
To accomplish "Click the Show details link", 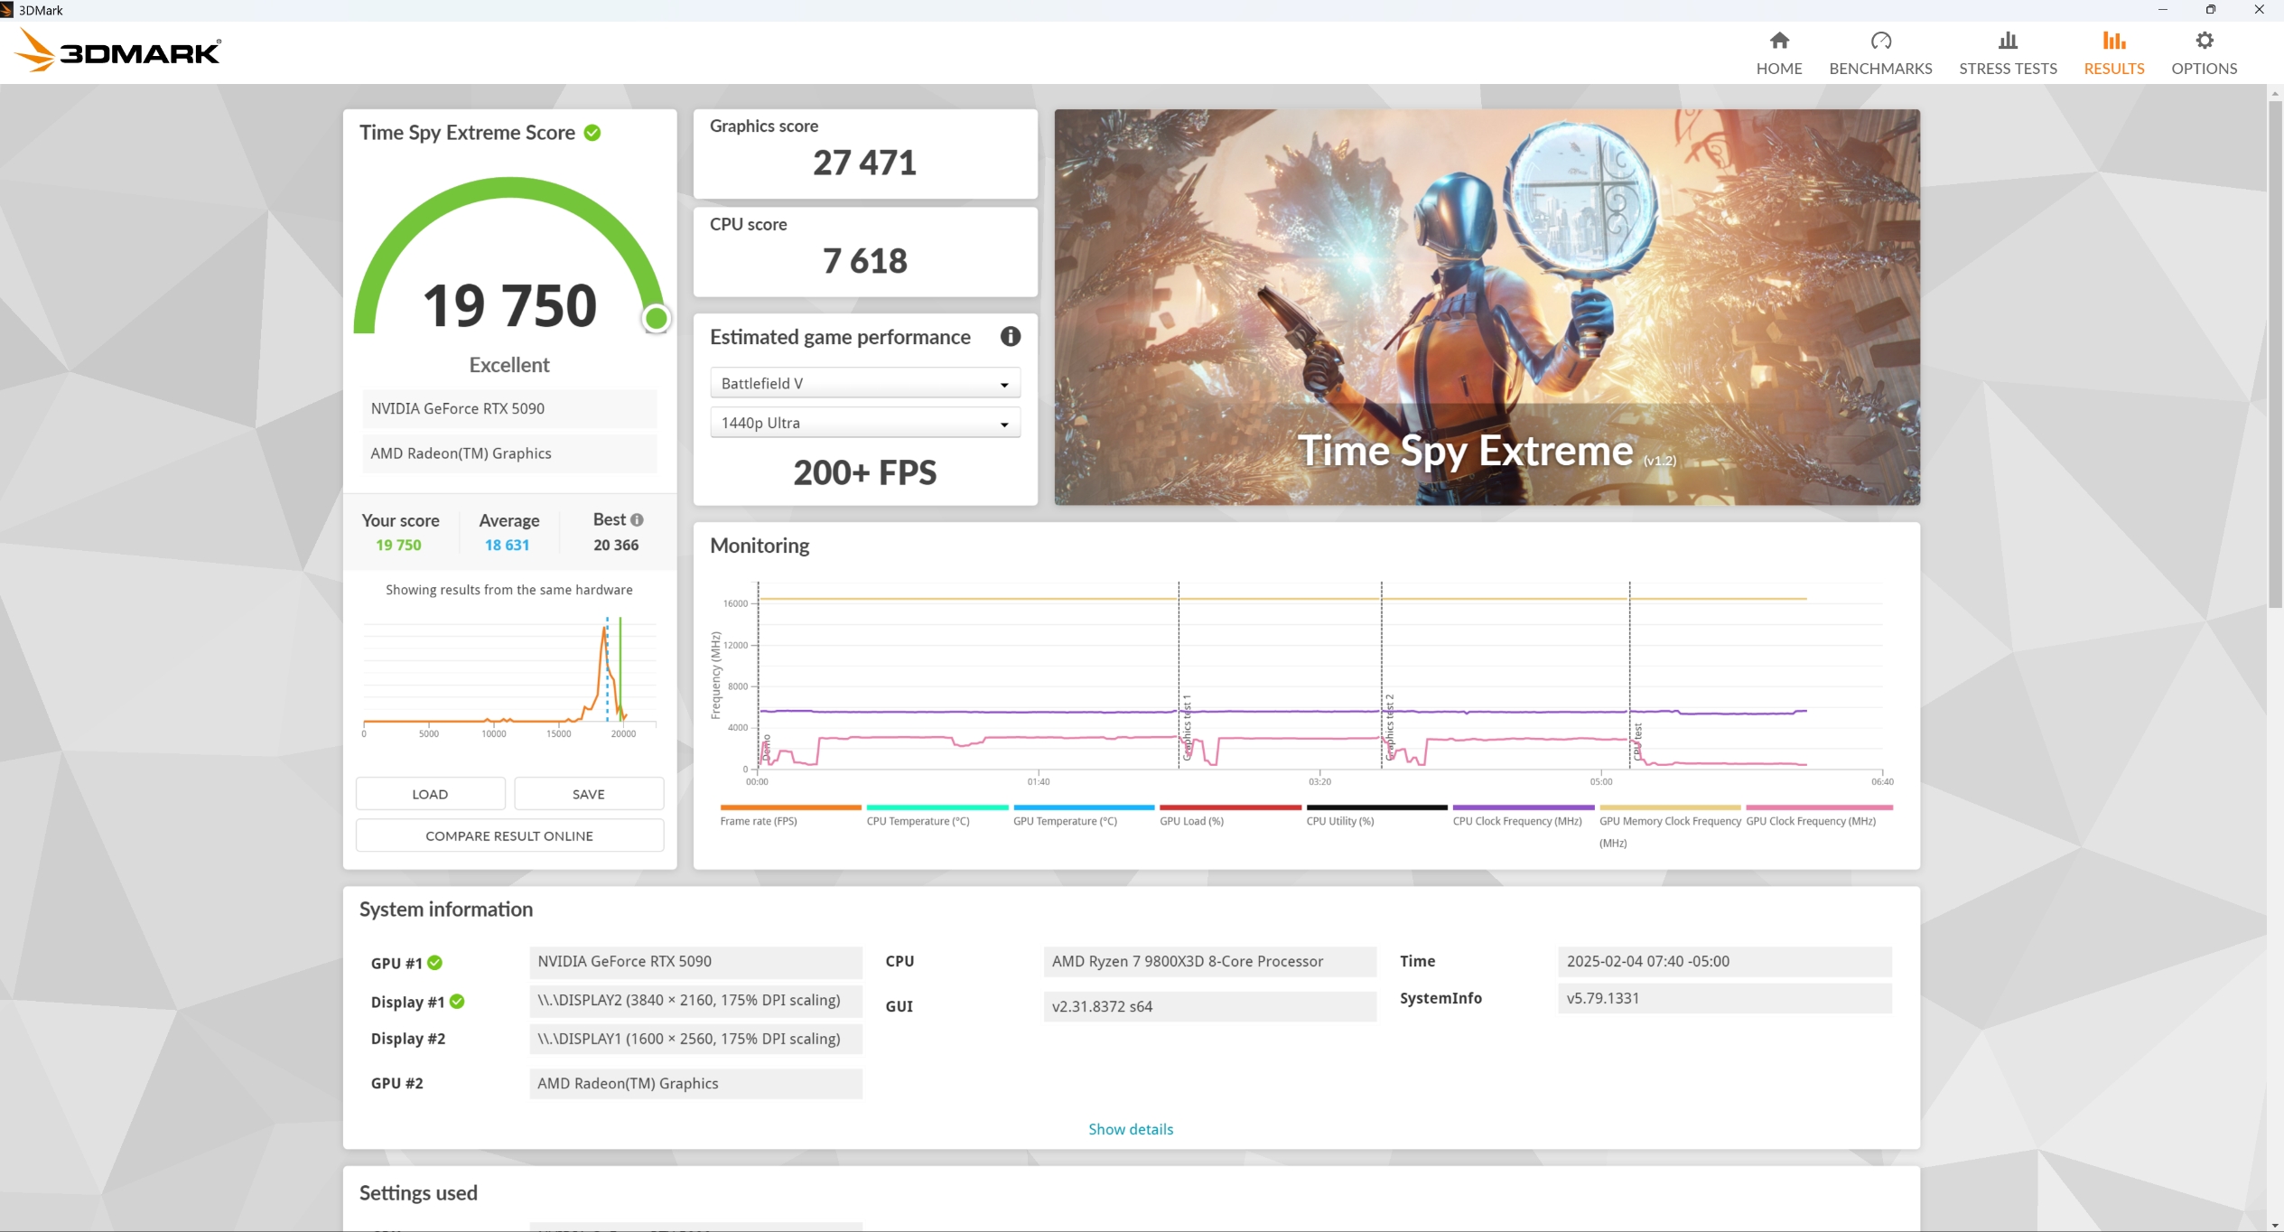I will [1131, 1129].
